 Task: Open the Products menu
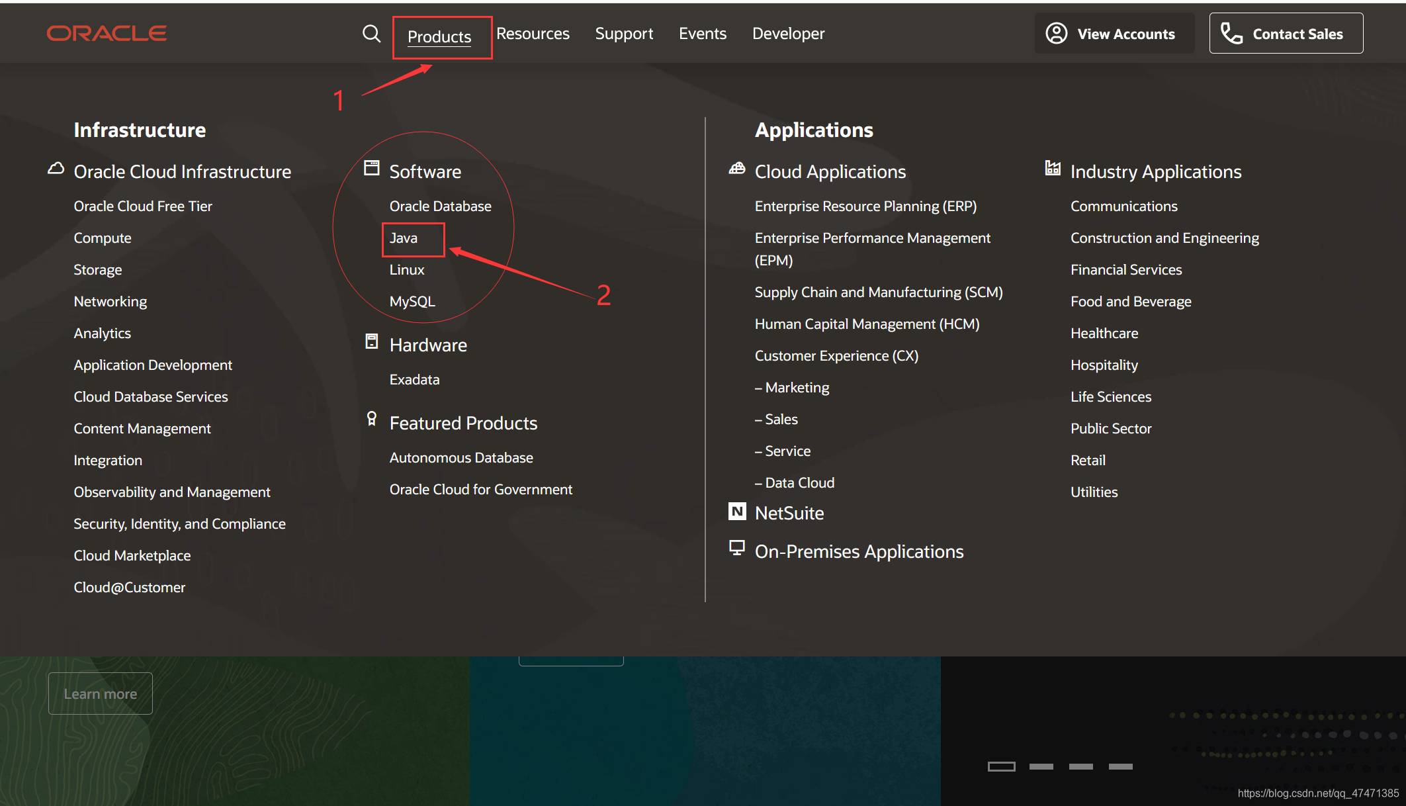tap(439, 32)
